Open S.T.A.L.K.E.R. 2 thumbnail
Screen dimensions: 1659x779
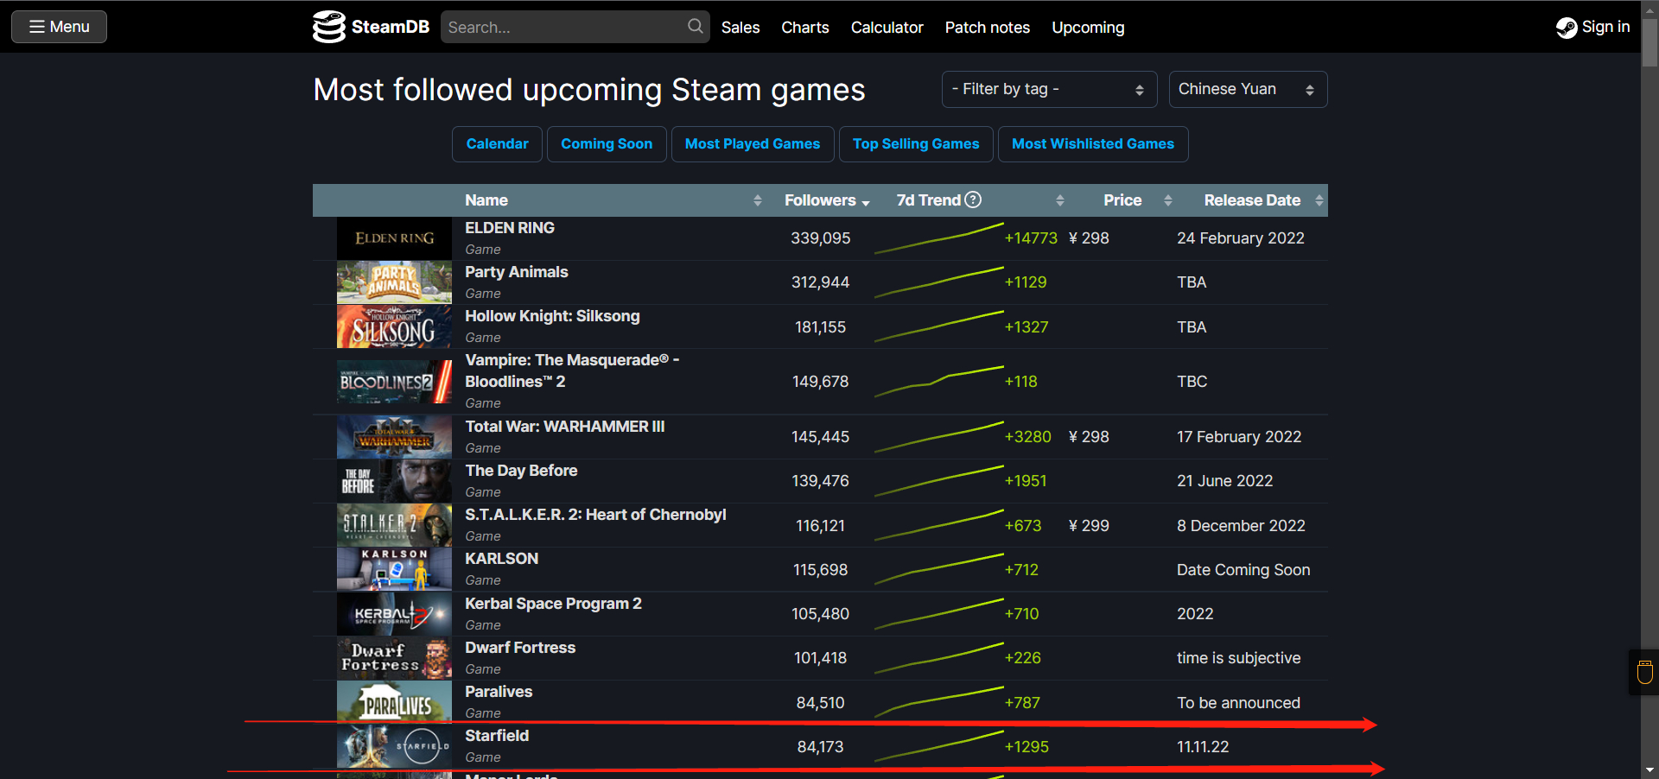click(x=394, y=526)
